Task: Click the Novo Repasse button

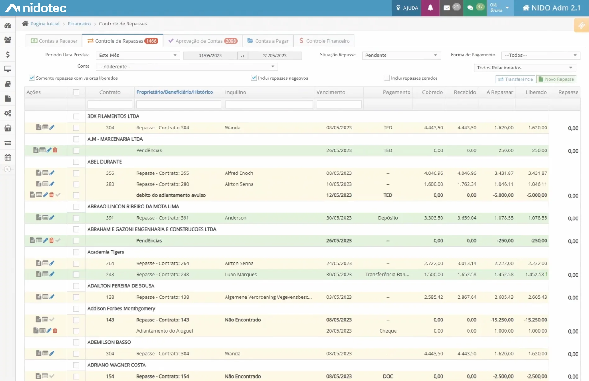Action: click(556, 79)
